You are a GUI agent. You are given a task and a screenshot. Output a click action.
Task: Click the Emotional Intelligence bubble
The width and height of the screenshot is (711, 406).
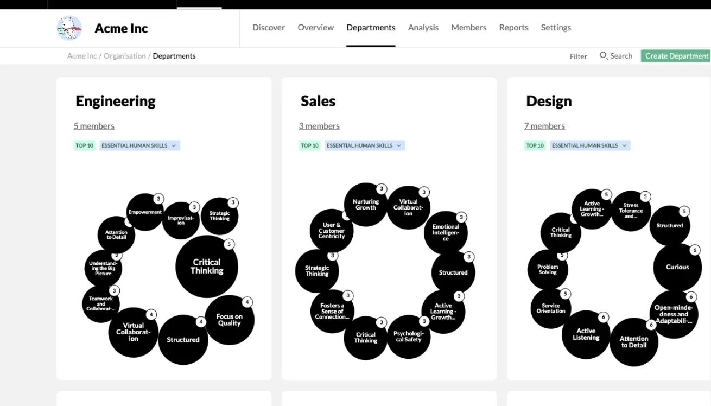coord(446,233)
